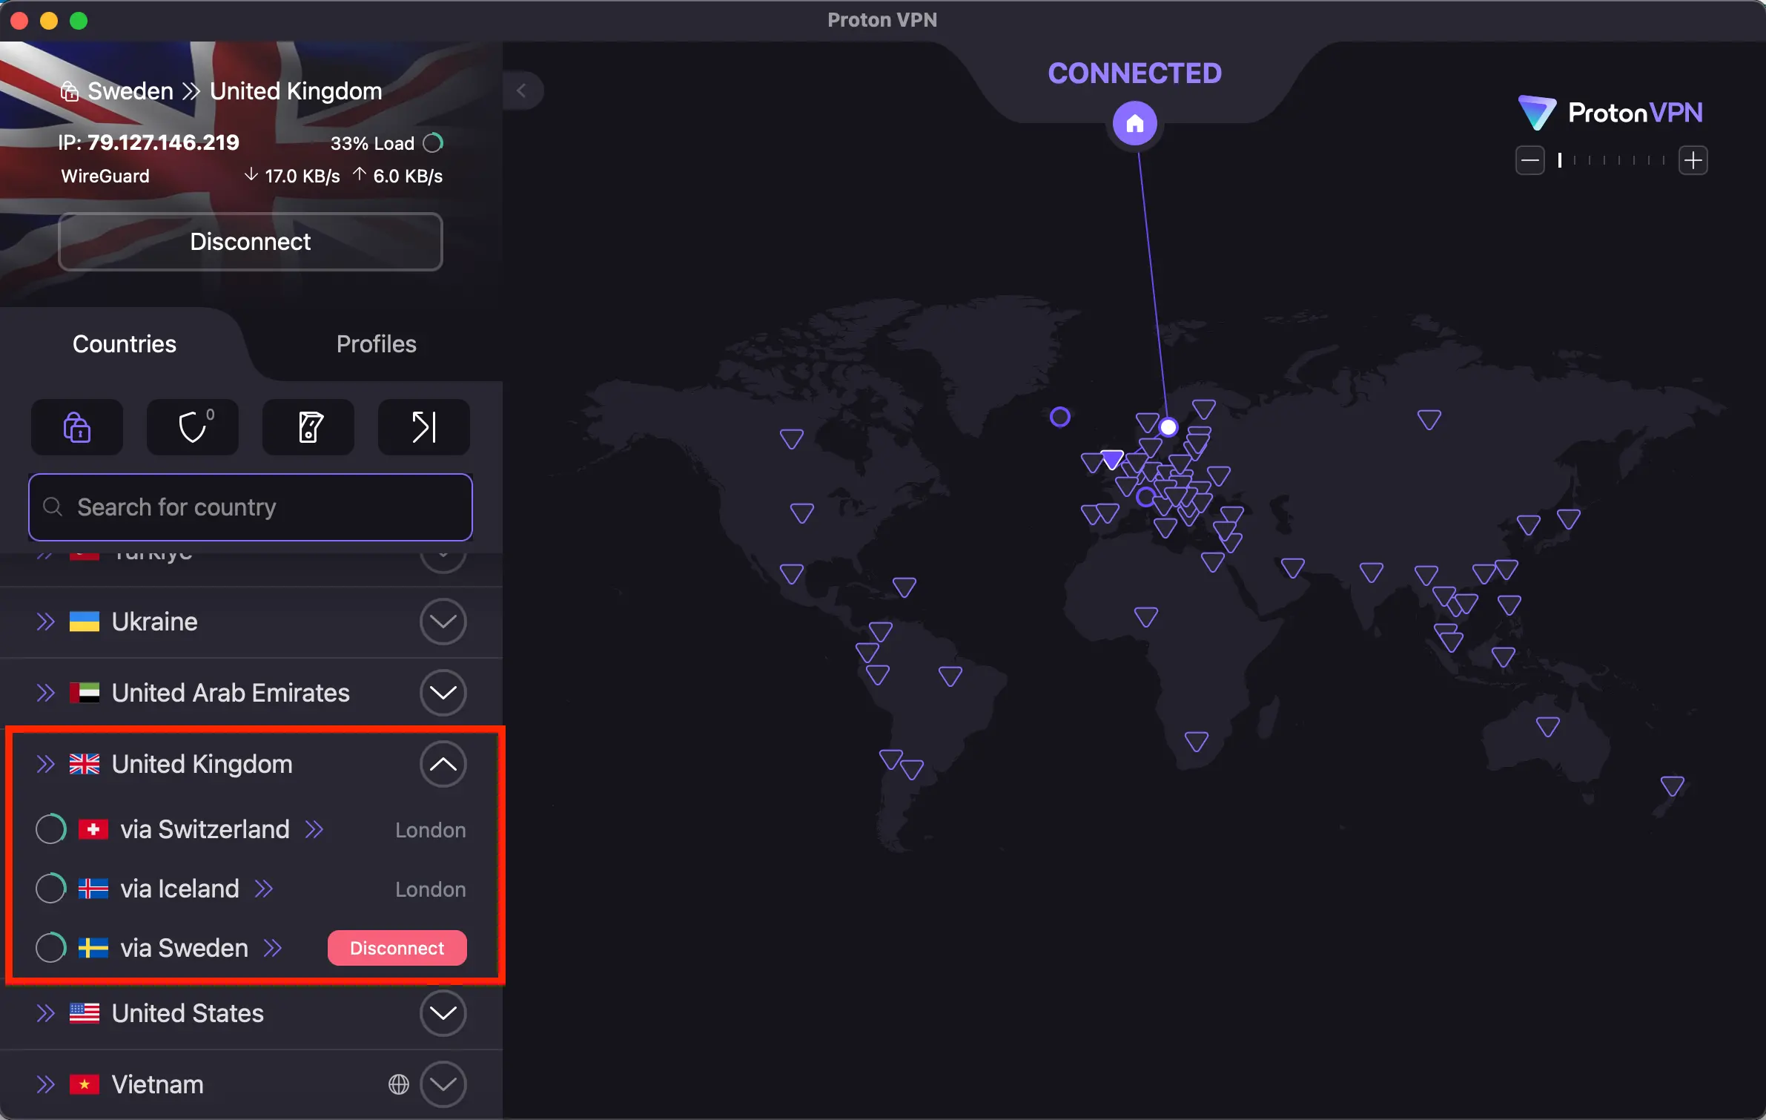Click the Kill Switch icon

[x=308, y=428]
